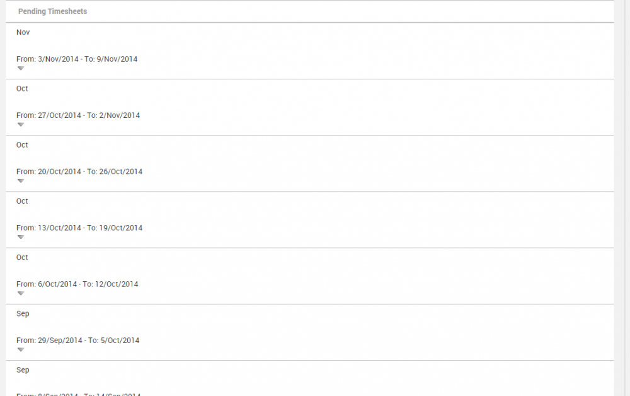This screenshot has width=630, height=396.
Task: Select the 3/Nov/2014 - 9/Nov/2014 date range
Action: click(77, 59)
